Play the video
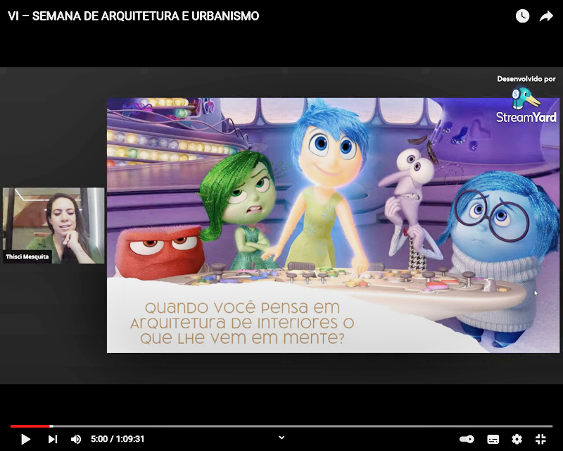Screen dimensions: 563x451 25,439
